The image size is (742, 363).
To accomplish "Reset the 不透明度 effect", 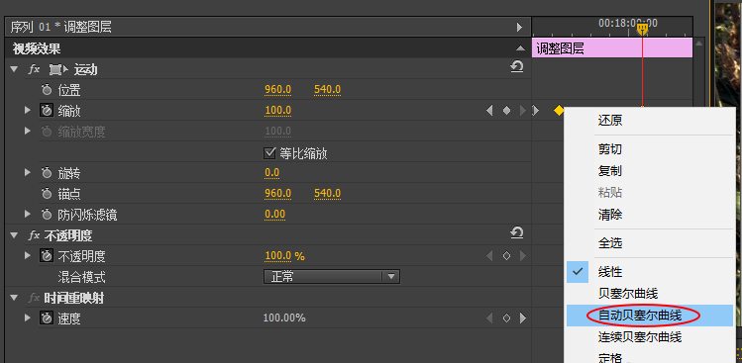I will pyautogui.click(x=517, y=233).
